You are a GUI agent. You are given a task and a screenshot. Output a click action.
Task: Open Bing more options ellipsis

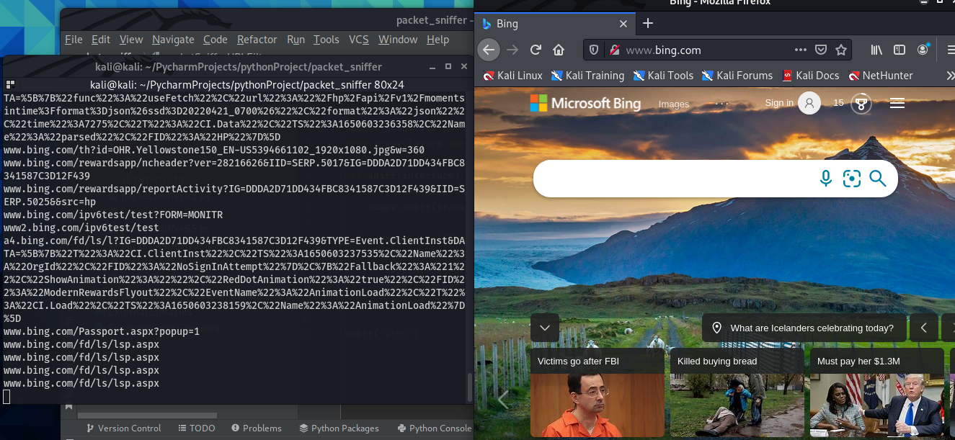(x=721, y=103)
